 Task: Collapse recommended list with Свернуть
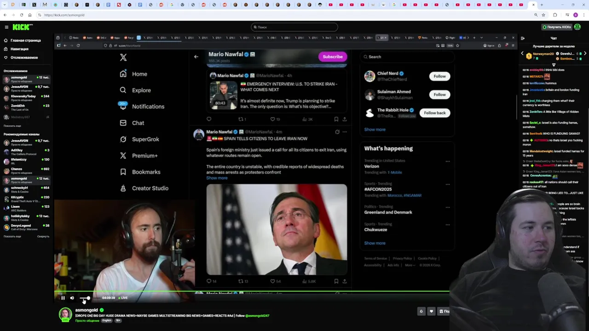tap(43, 236)
